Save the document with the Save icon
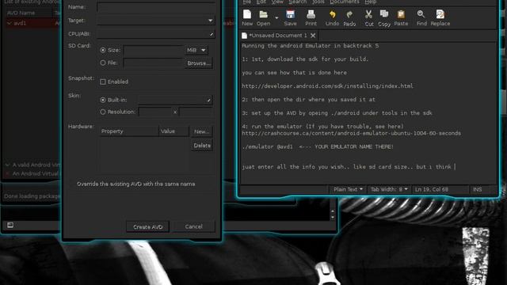 [x=290, y=17]
